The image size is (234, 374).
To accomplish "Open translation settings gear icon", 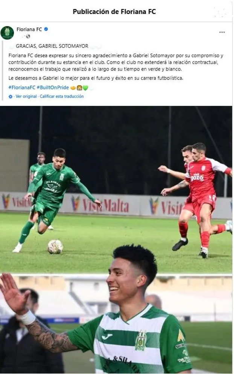I will point(11,97).
